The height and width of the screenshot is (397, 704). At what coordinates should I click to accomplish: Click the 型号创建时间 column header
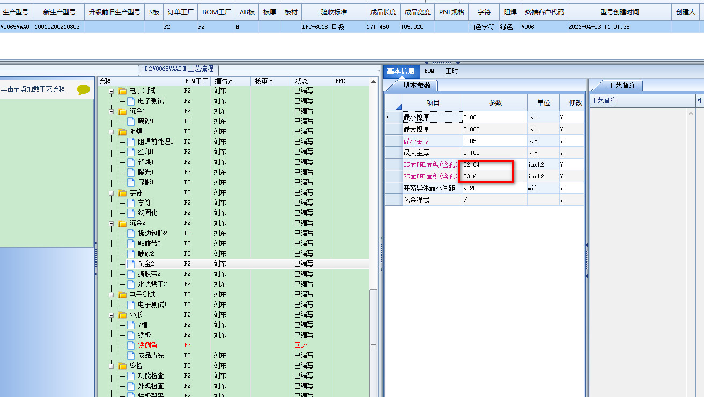[x=619, y=12]
